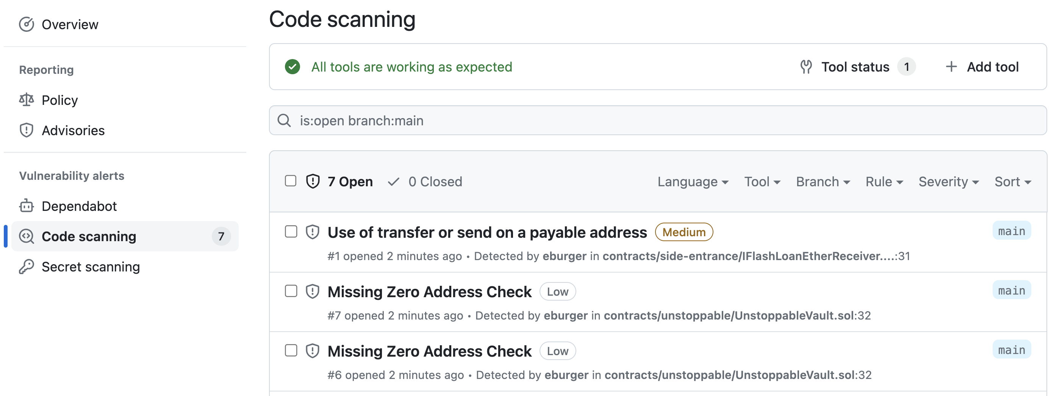
Task: Click the Dependabot robot icon
Action: pos(26,206)
